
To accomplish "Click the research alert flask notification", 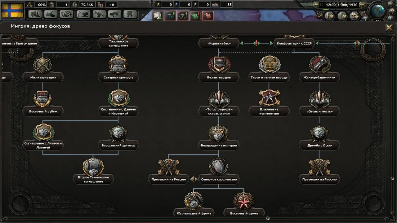I will pos(158,16).
